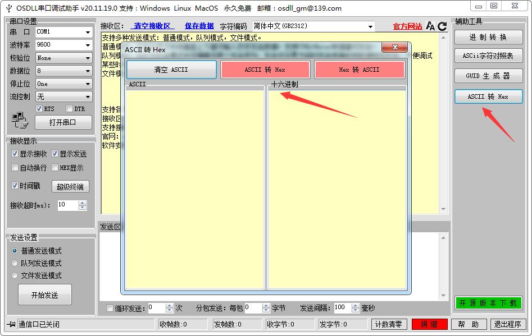Click the 接收超时 spinner arrows

point(83,205)
